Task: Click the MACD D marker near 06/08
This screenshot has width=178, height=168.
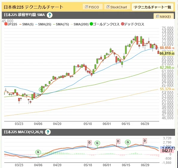Action: (x=118, y=141)
